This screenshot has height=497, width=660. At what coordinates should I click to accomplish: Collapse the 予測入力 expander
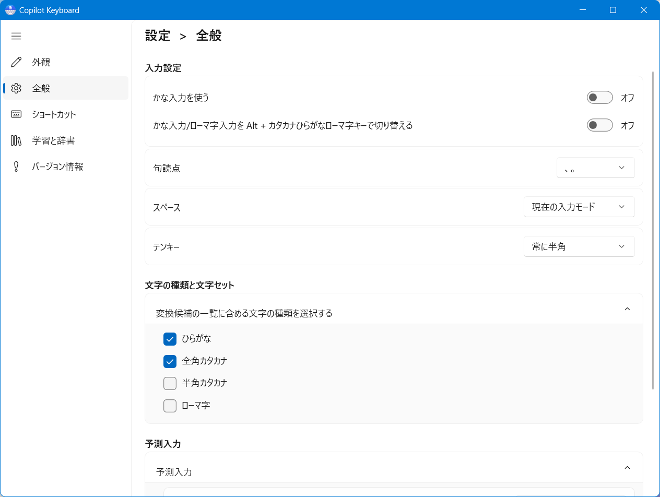coord(627,468)
